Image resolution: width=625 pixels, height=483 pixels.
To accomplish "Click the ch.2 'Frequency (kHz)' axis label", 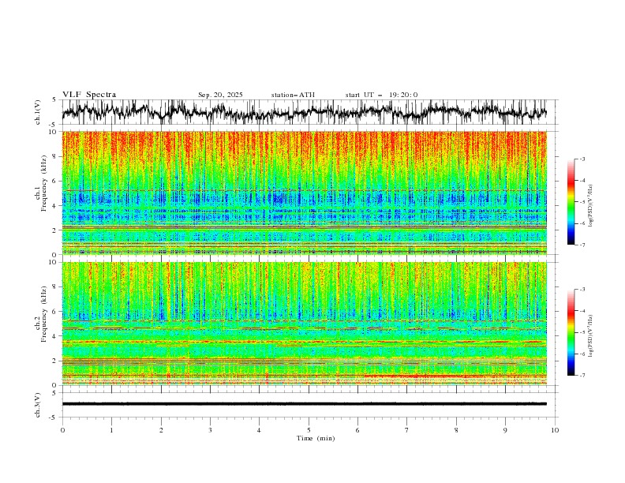I will [44, 313].
